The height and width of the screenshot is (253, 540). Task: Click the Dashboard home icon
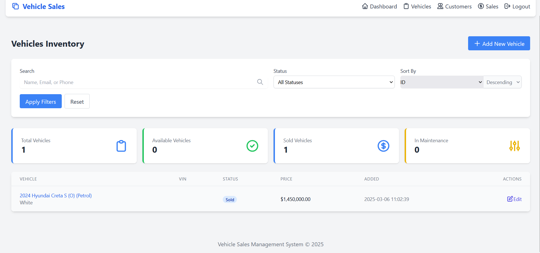365,6
